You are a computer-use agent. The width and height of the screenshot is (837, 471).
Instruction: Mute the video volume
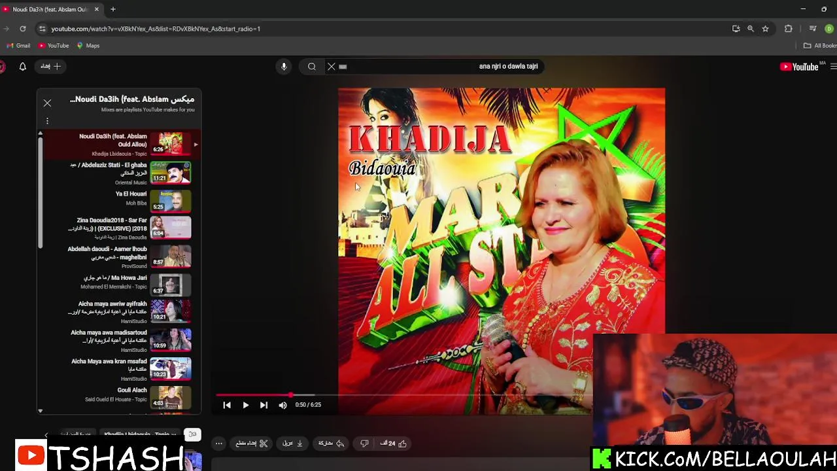click(x=282, y=405)
